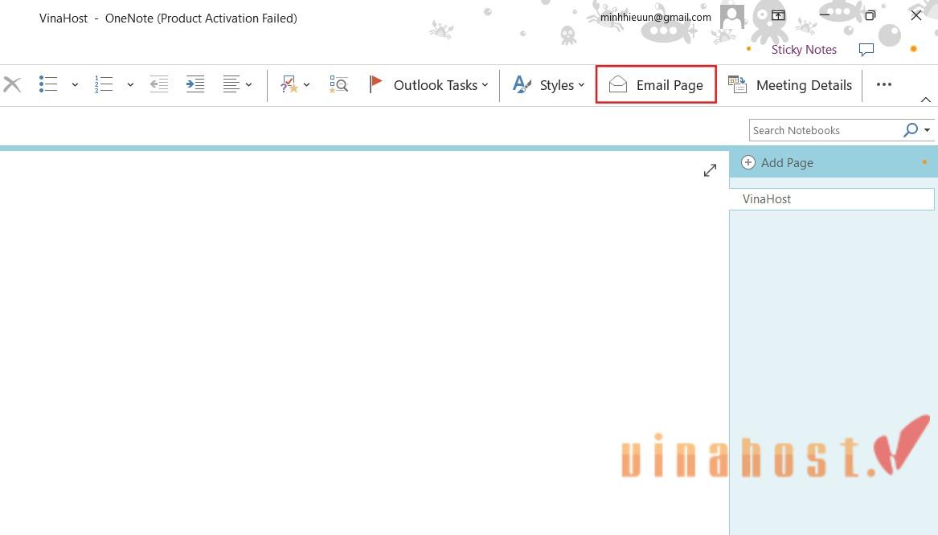Click the Email Page button
This screenshot has width=938, height=535.
pyautogui.click(x=656, y=84)
